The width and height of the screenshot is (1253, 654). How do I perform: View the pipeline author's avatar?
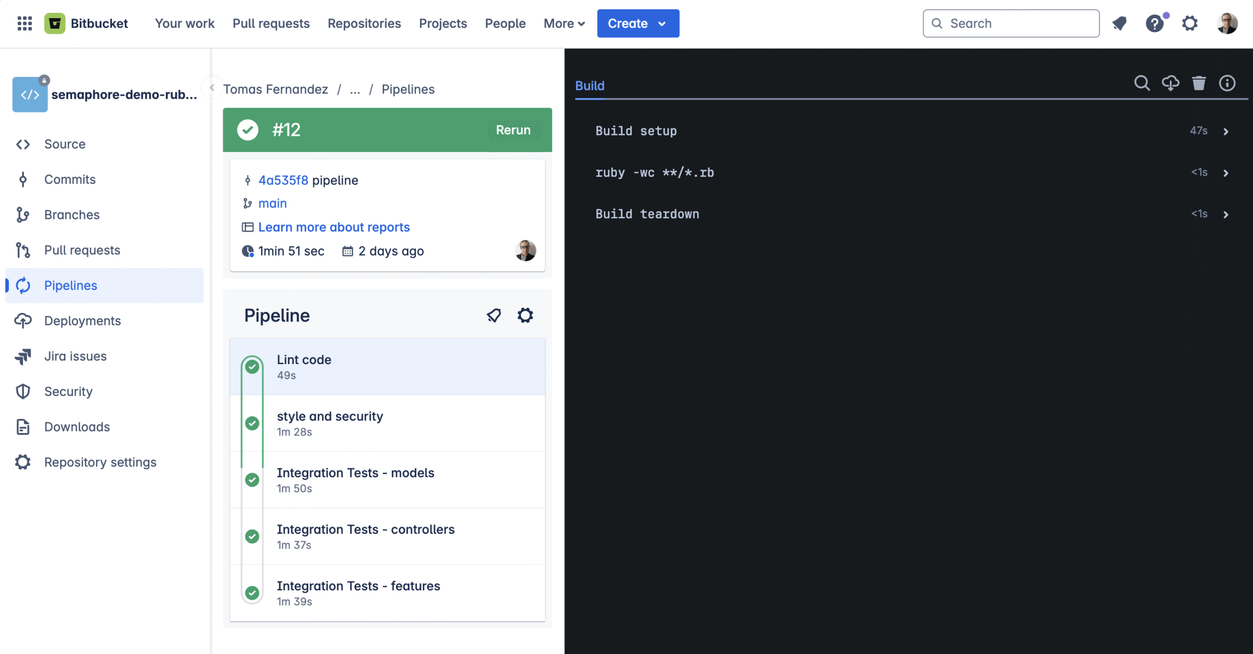(525, 251)
